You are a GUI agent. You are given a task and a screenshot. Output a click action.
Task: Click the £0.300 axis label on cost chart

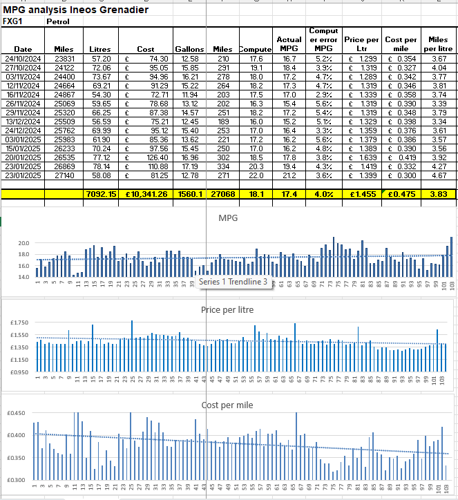click(16, 480)
